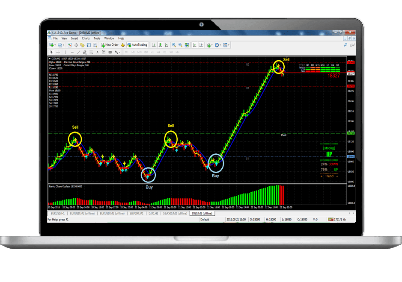
Task: Select the trendline drawing tool
Action: tap(78, 52)
